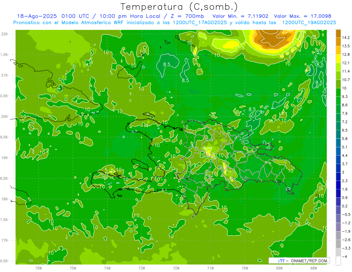Click the '9.3' colorbar value
Screen dimensions: 352x272
click(x=345, y=97)
